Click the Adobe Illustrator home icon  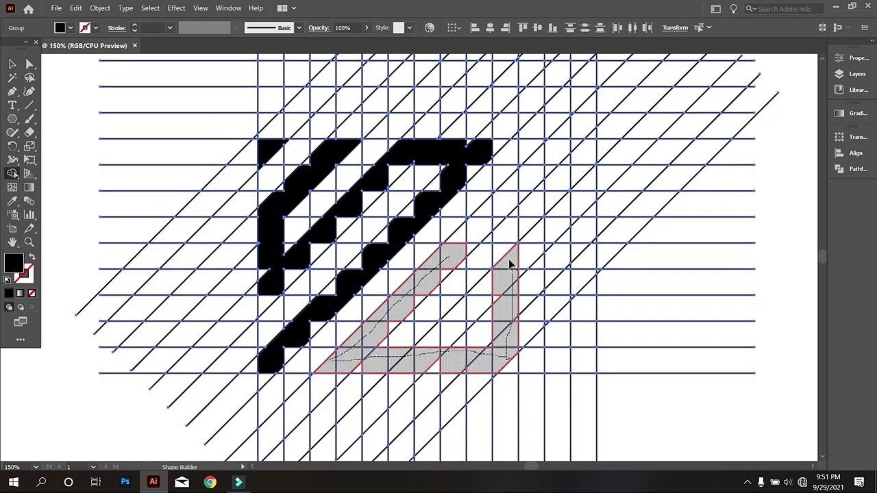28,9
